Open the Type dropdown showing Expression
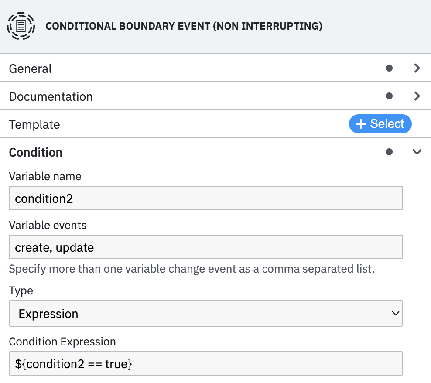431x383 pixels. point(206,314)
